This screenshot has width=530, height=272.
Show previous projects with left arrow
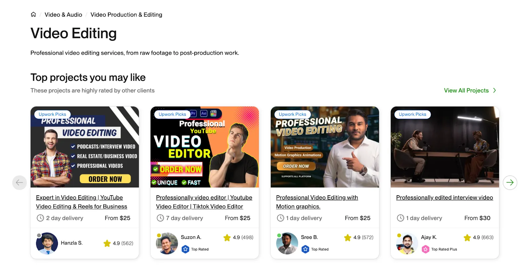tap(20, 182)
